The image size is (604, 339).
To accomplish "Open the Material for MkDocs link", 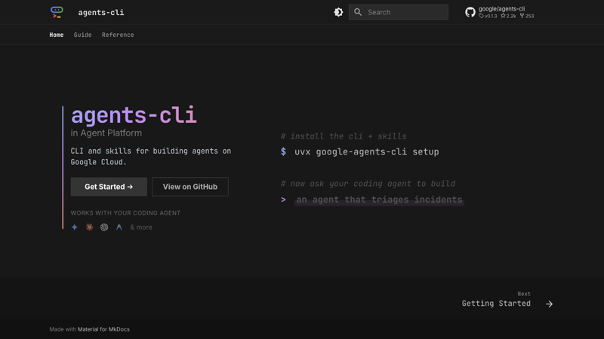I will point(103,329).
